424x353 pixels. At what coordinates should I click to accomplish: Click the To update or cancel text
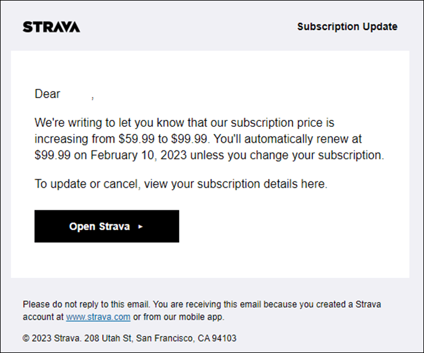(86, 184)
